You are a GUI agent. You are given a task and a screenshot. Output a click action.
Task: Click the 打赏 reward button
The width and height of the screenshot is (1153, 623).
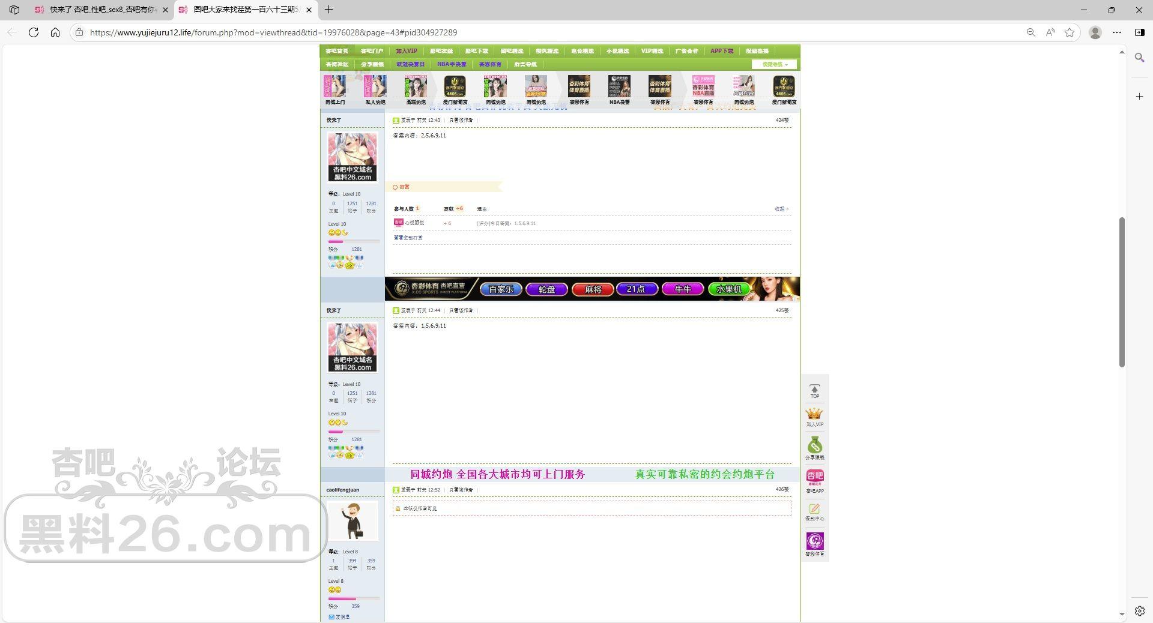coord(401,187)
